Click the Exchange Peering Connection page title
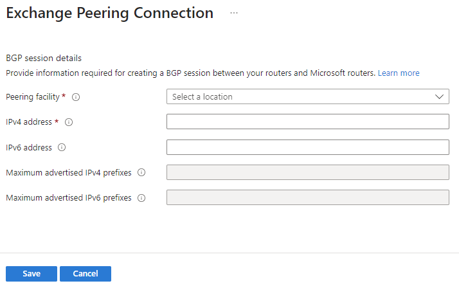The width and height of the screenshot is (459, 288). 109,13
